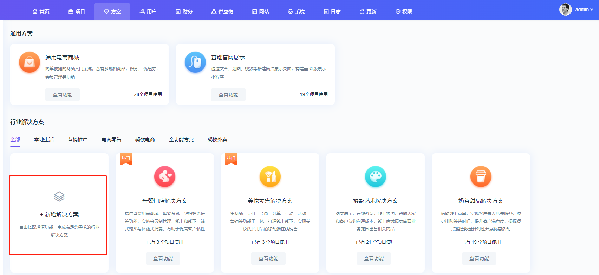
Task: Expand the admin account dropdown
Action: [x=584, y=10]
